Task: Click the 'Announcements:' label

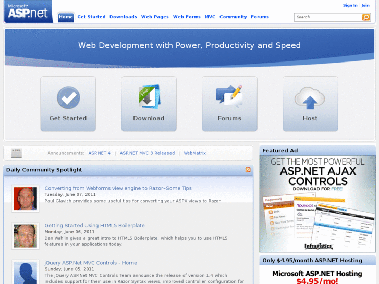Action: pyautogui.click(x=66, y=153)
